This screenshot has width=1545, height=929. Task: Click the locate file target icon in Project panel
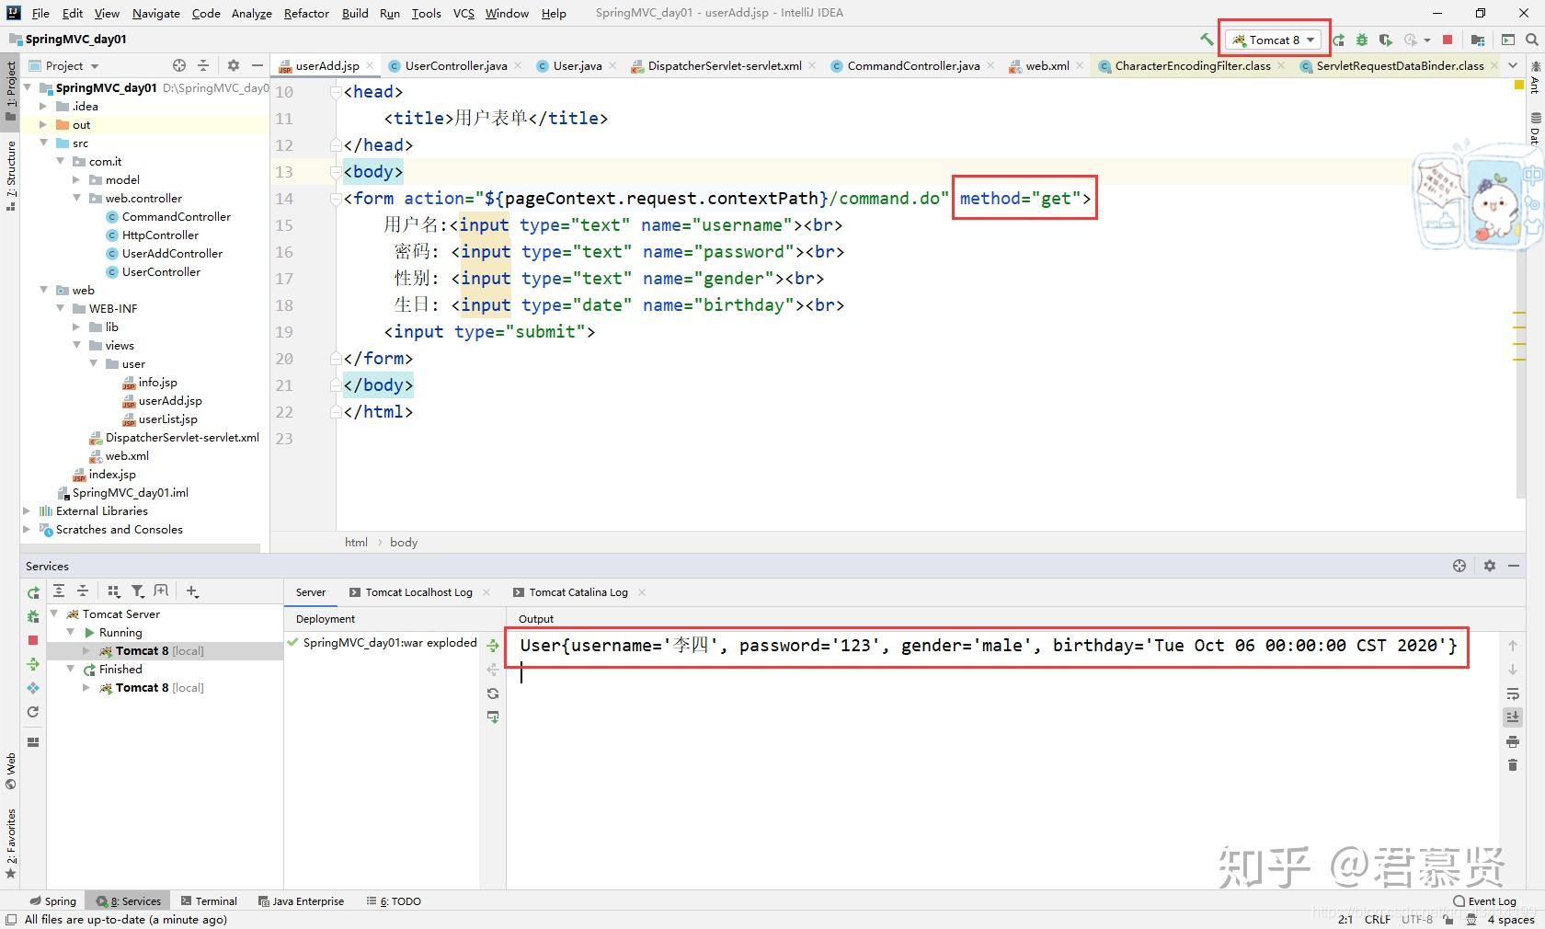(179, 65)
